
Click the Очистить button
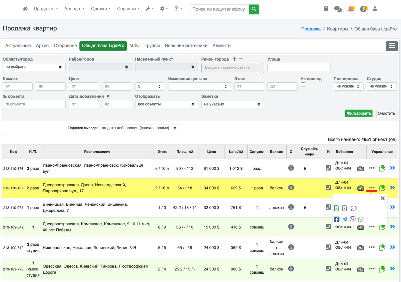click(x=387, y=113)
